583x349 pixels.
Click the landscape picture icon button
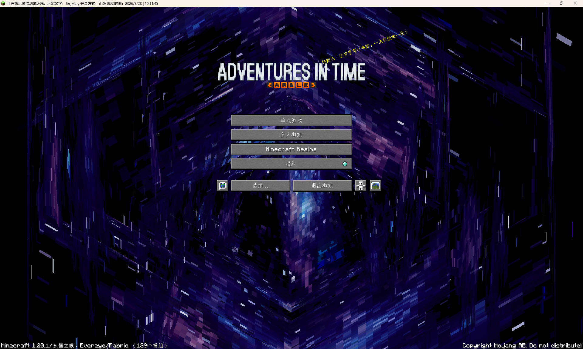point(375,186)
